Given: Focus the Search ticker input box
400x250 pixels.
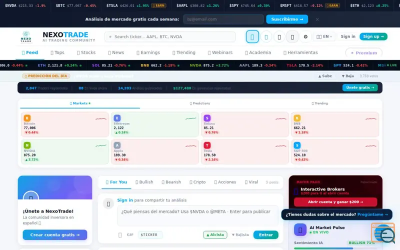Looking at the screenshot, I should (170, 36).
